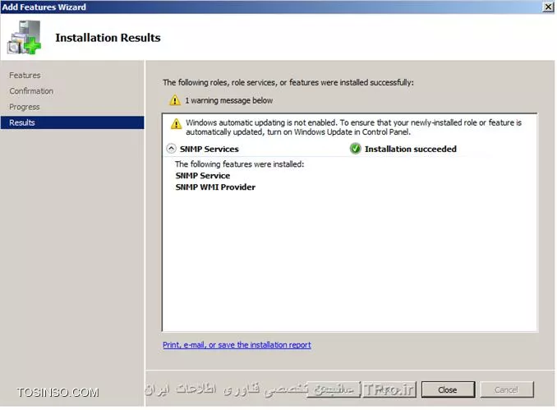Screen dimensions: 557x410
Task: Select the Confirmation step in sidebar
Action: pos(31,91)
